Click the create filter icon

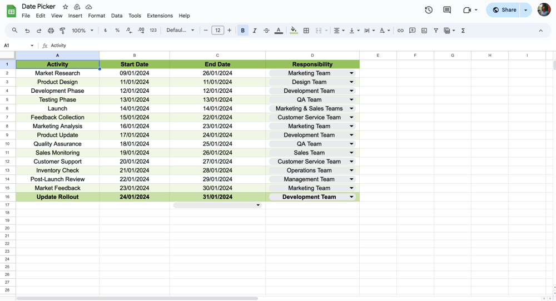[x=436, y=31]
